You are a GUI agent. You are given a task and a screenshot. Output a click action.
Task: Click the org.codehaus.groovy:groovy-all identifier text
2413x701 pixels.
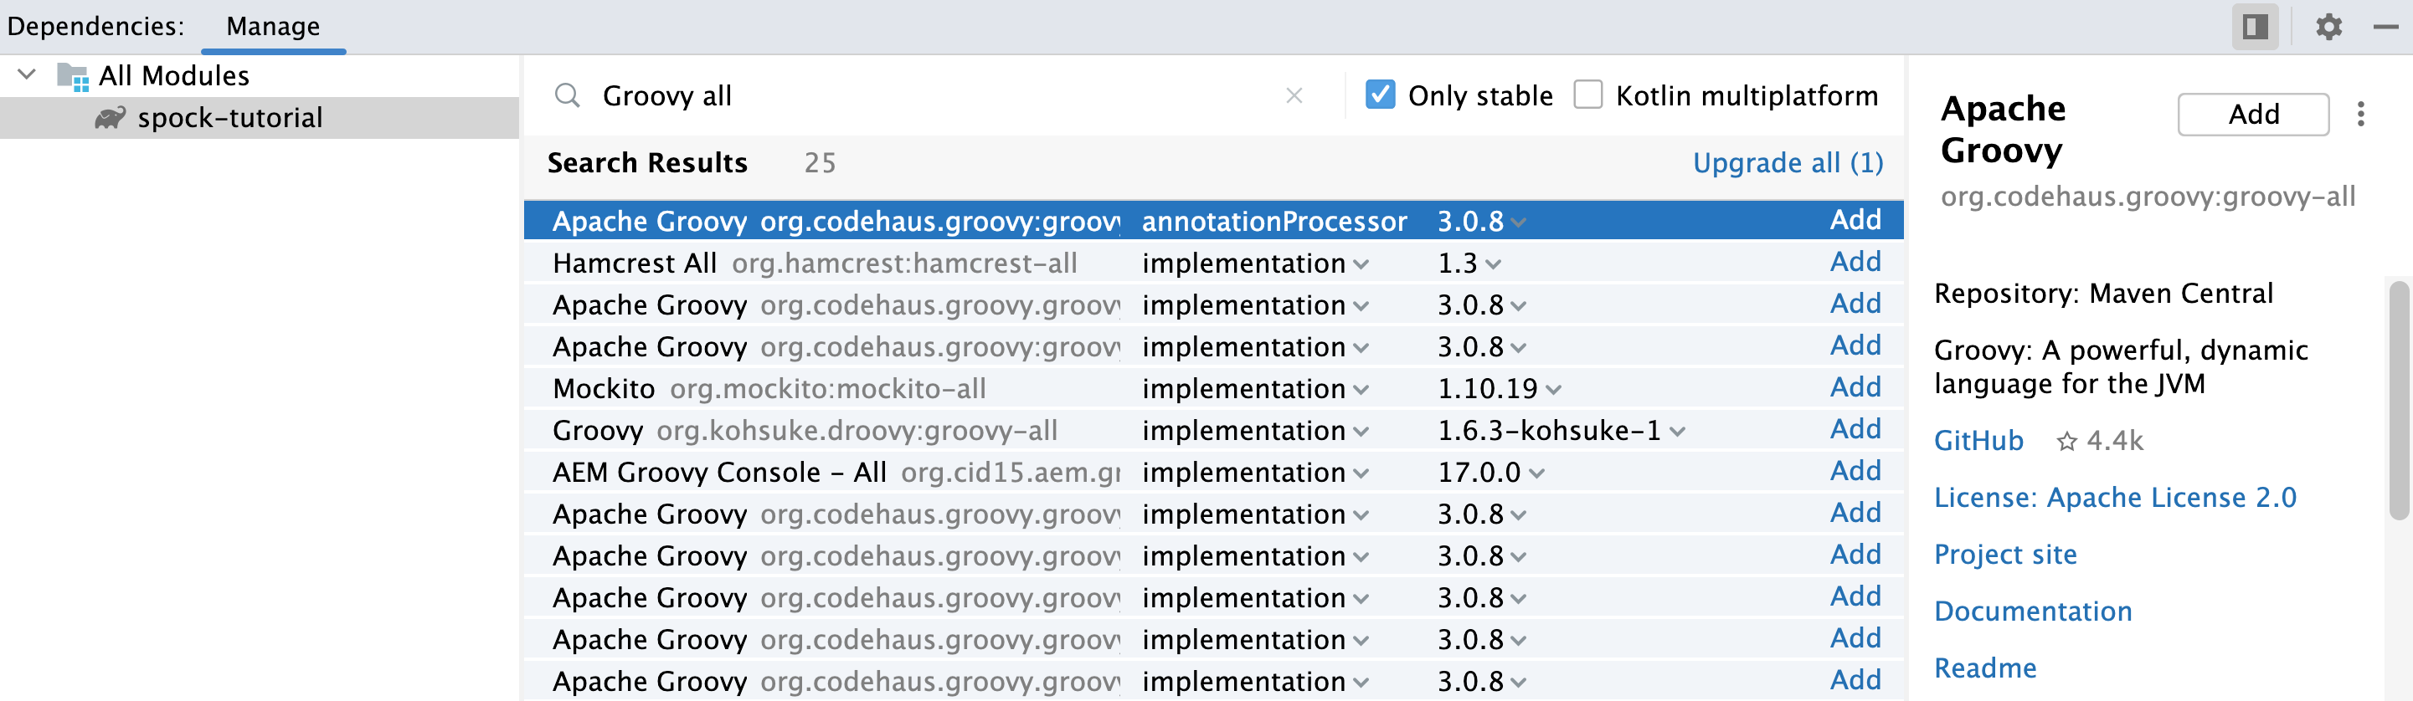point(2147,197)
